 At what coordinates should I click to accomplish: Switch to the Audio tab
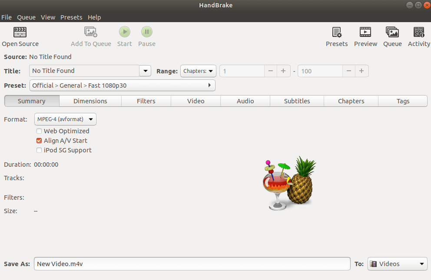pos(245,101)
